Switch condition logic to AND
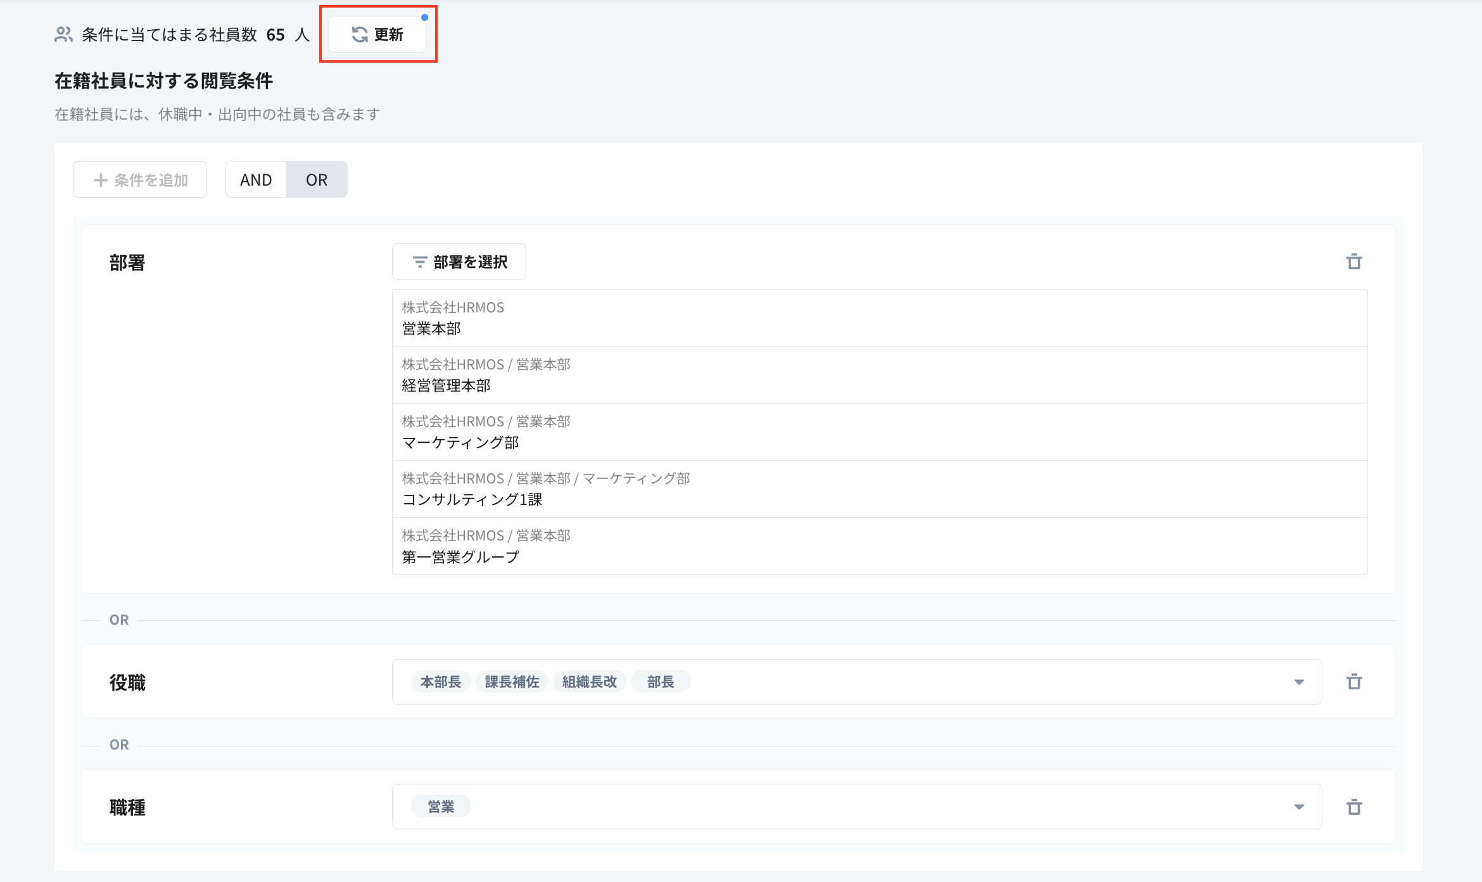This screenshot has width=1482, height=882. click(256, 180)
